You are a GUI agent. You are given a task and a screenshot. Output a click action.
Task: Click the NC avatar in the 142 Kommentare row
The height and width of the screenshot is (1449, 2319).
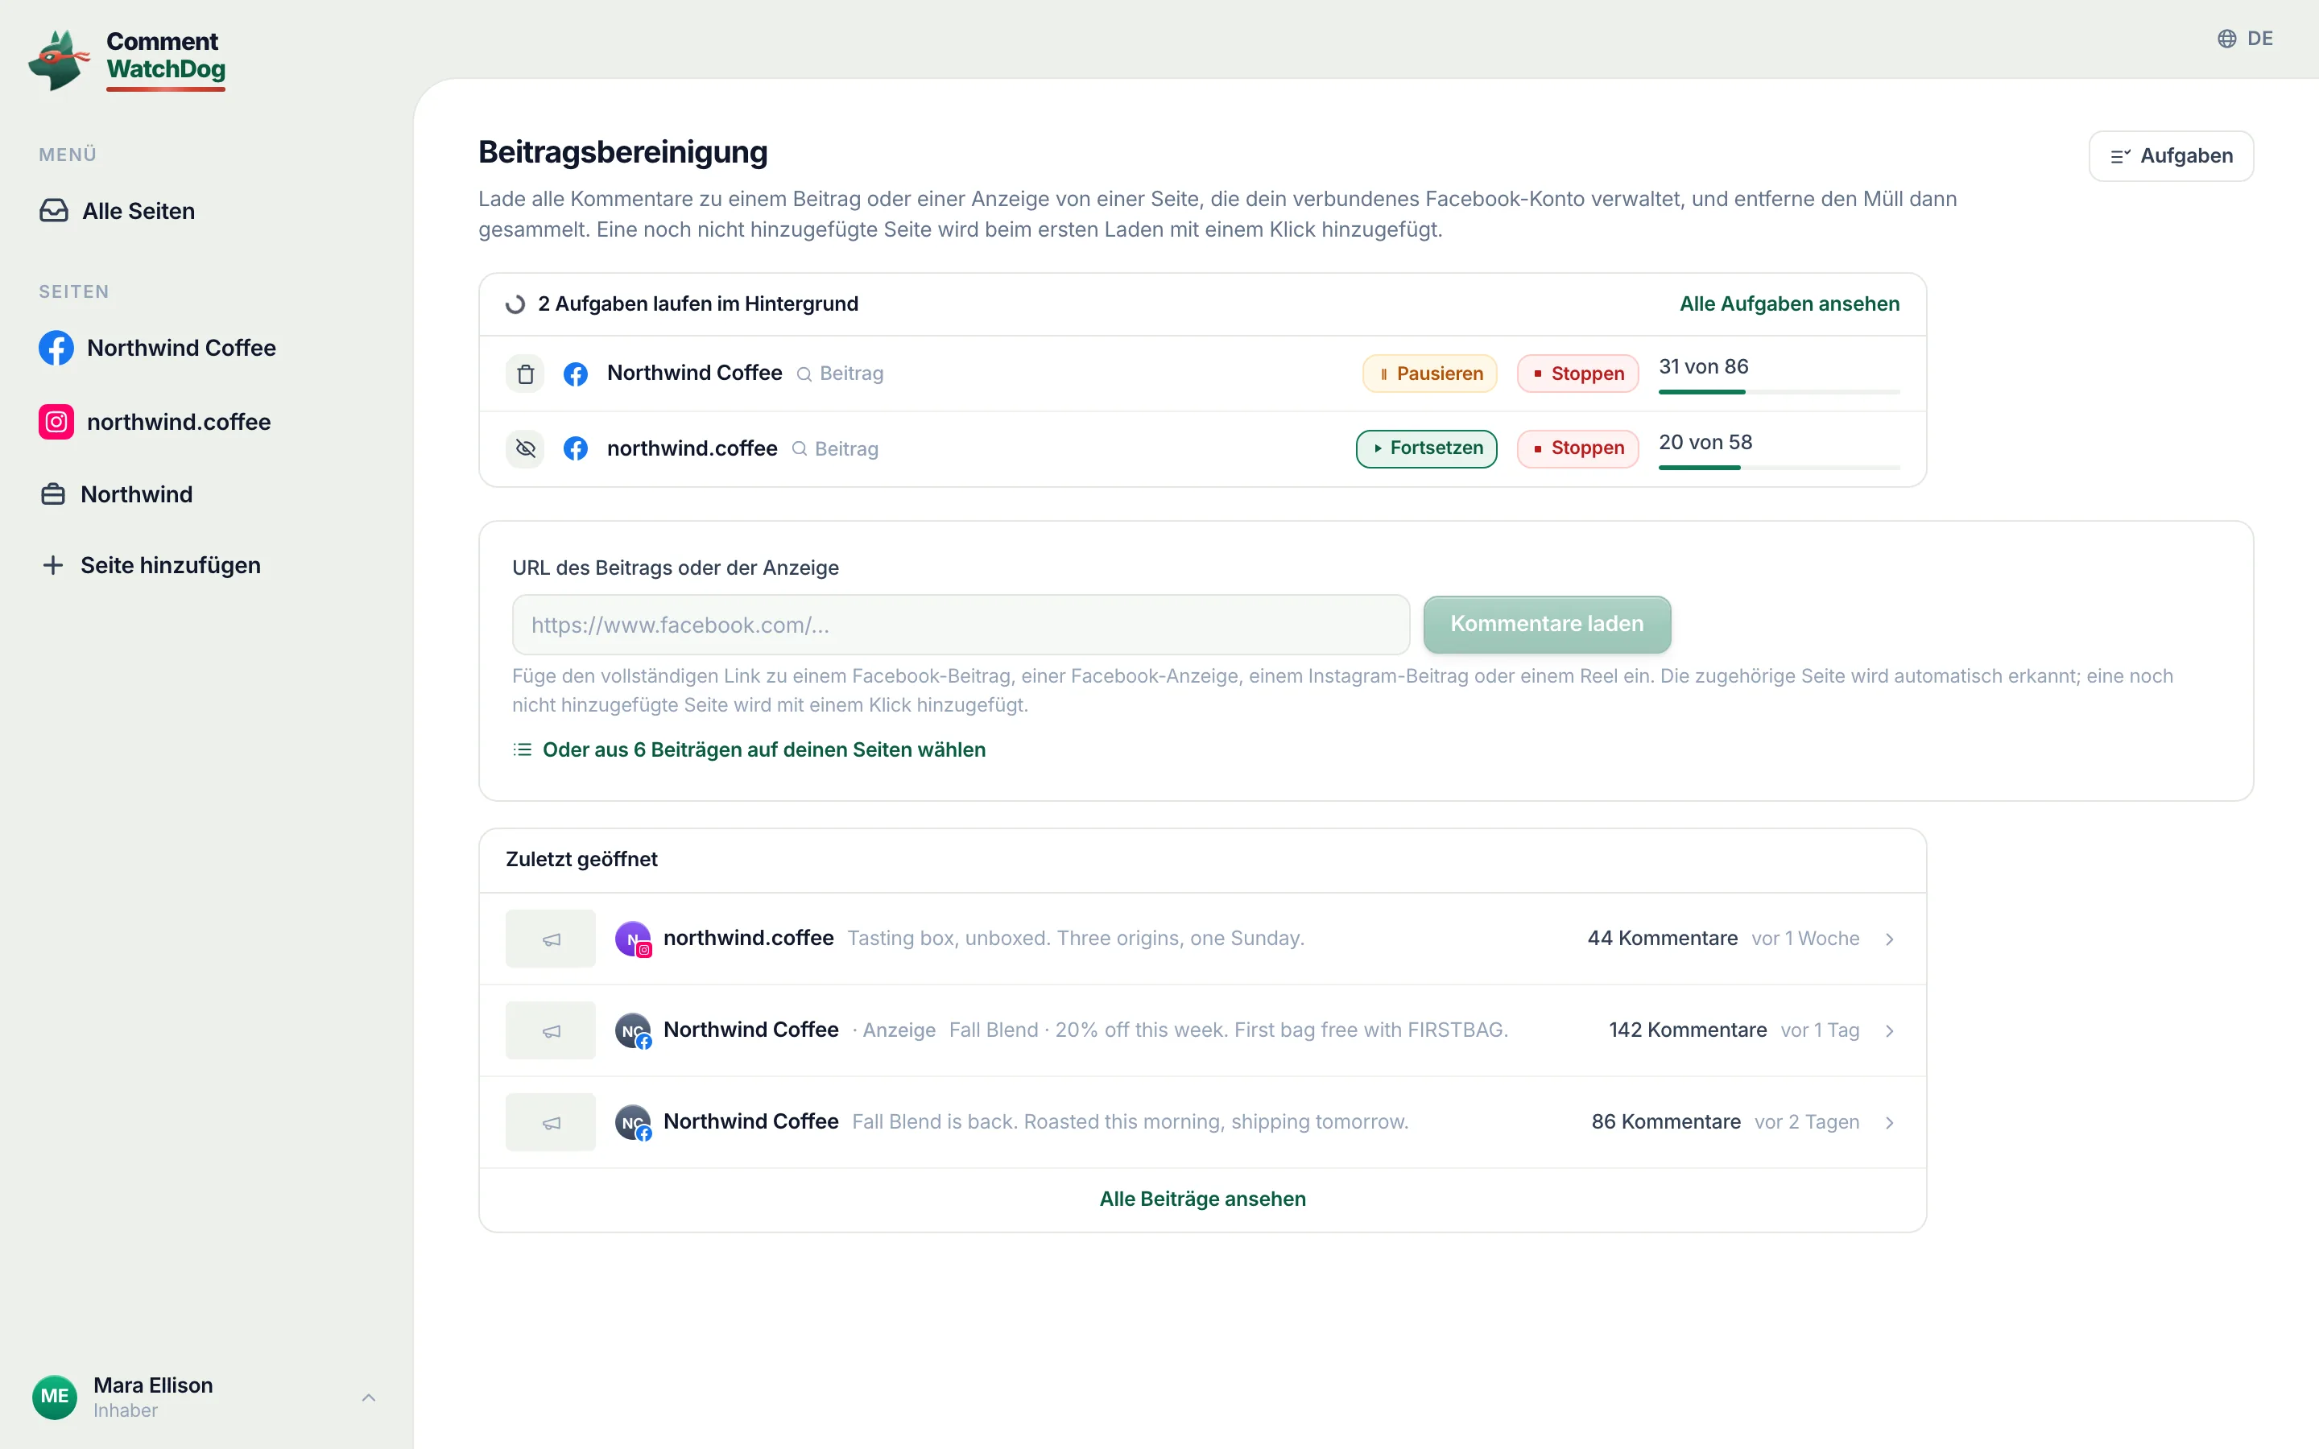634,1031
